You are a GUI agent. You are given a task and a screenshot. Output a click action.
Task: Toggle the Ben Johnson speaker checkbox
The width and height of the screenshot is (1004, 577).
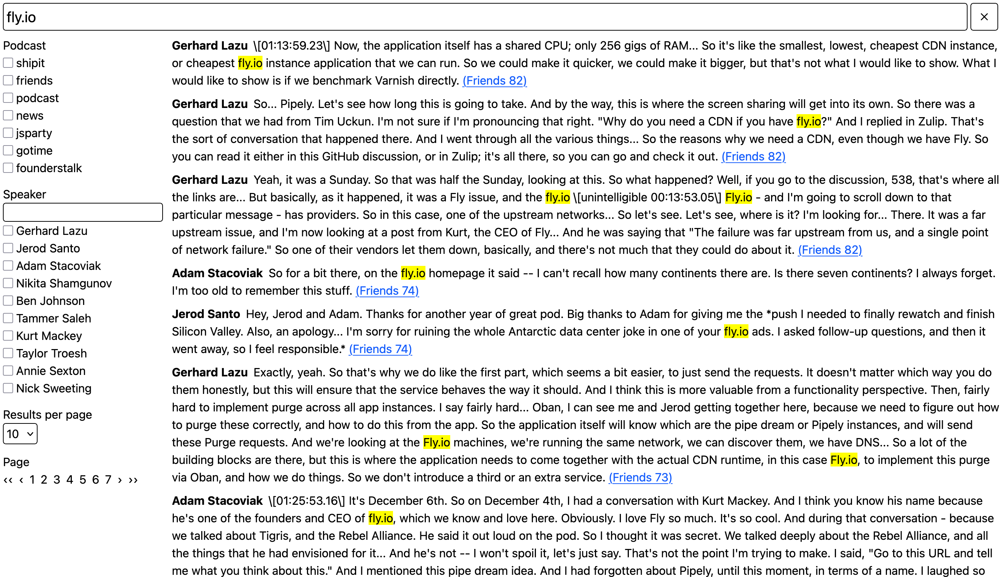(8, 301)
